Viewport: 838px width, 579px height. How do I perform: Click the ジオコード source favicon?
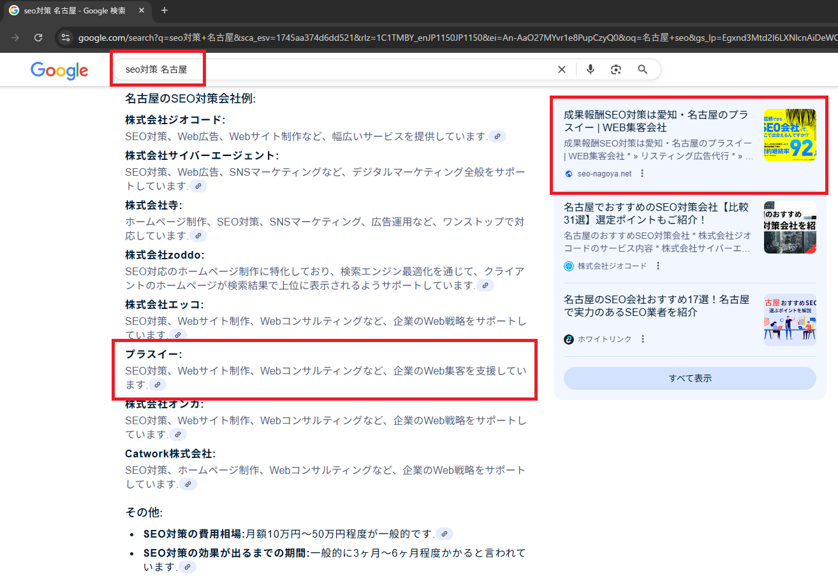point(569,266)
